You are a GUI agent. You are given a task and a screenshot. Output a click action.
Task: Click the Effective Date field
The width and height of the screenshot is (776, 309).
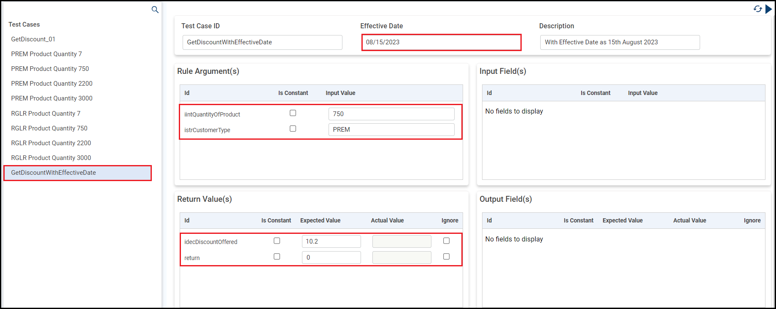point(441,42)
